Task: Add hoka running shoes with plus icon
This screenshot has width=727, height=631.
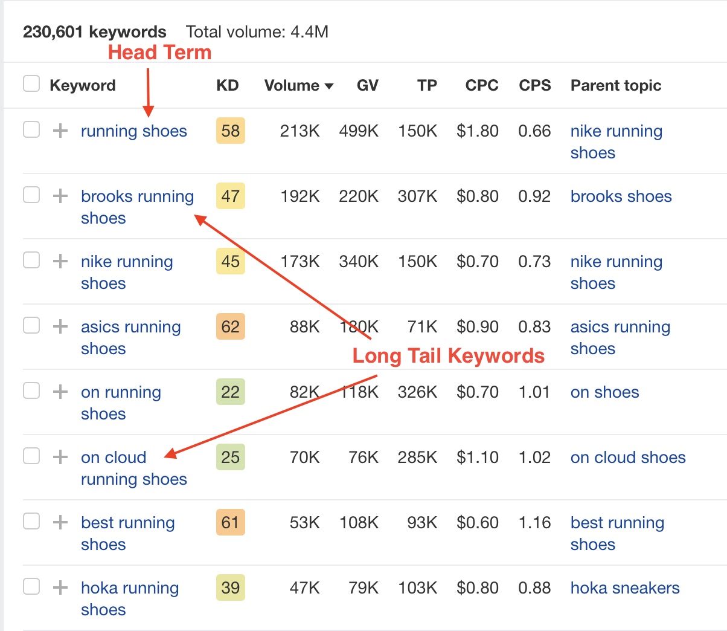Action: tap(60, 587)
